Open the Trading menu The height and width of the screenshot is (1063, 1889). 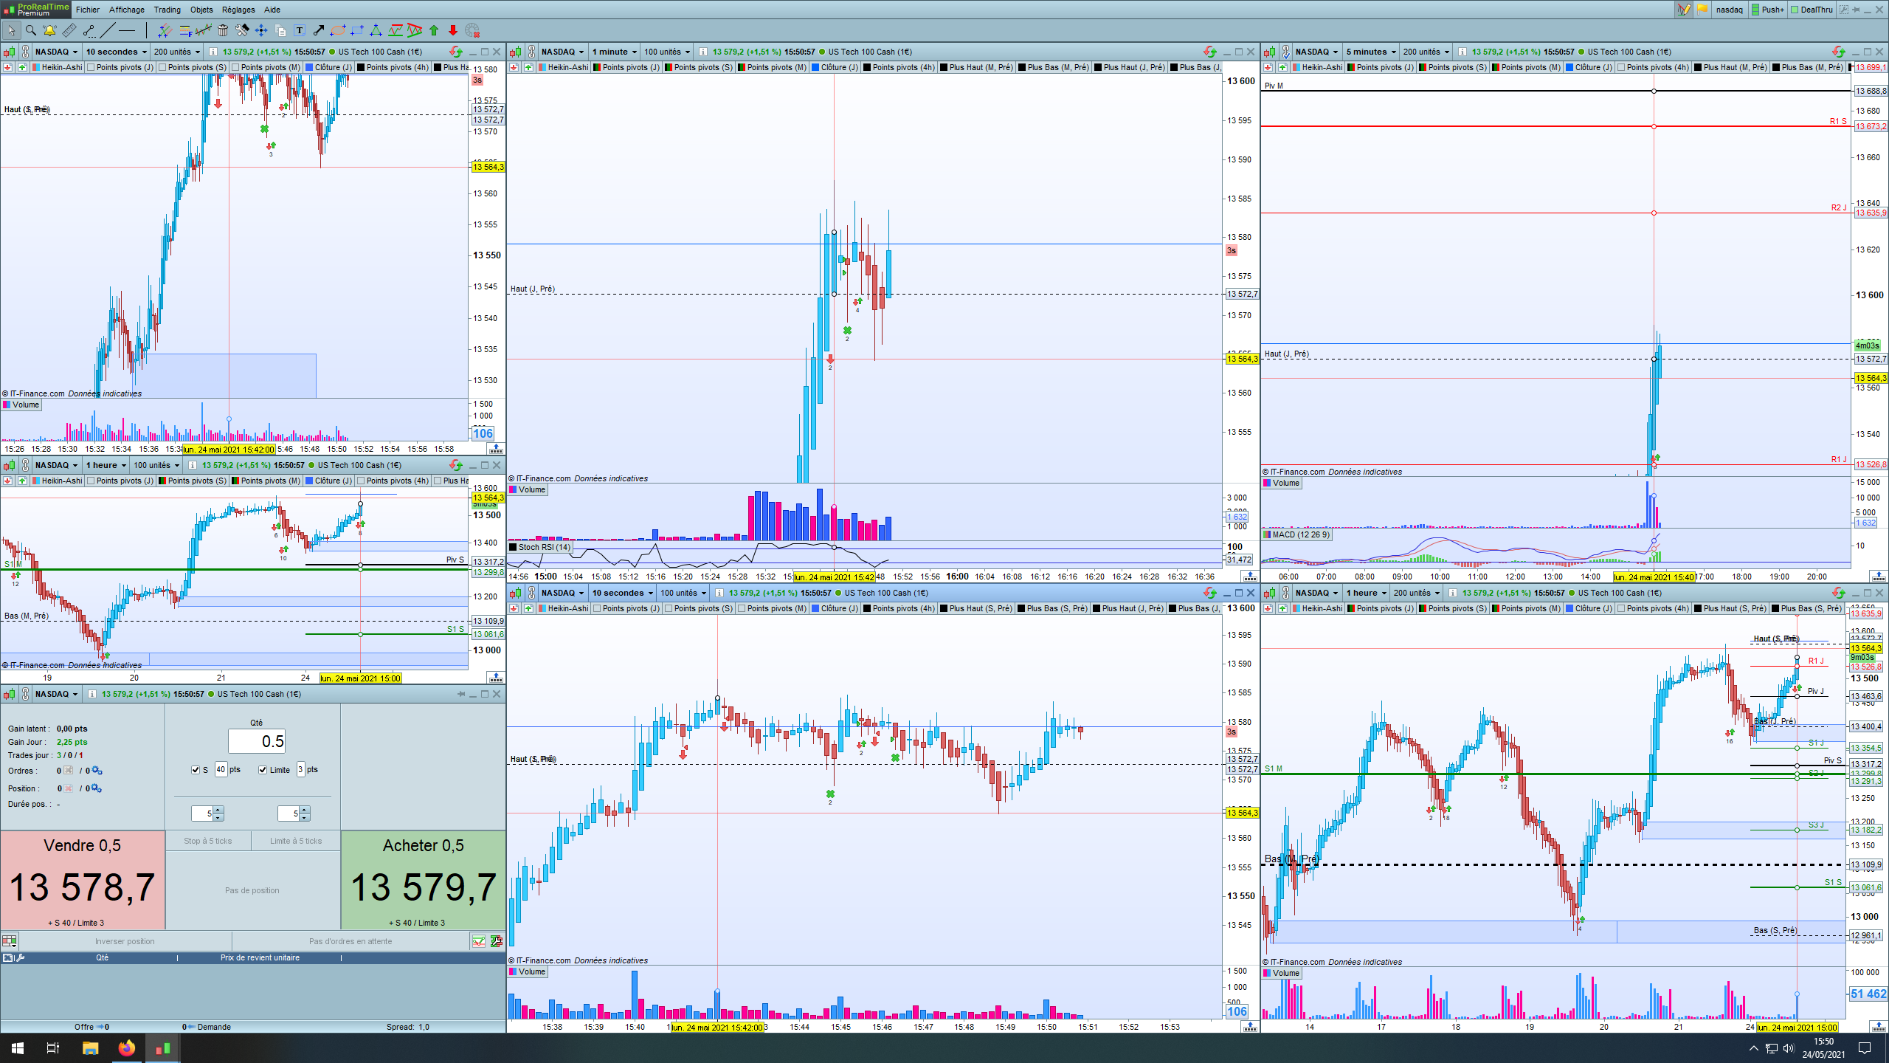[167, 10]
